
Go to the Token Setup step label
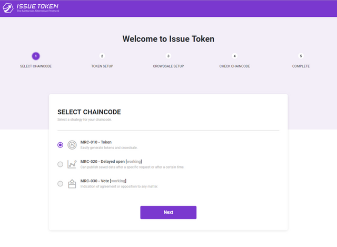tap(102, 66)
